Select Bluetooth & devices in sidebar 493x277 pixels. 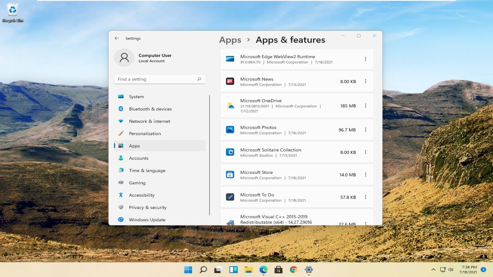(x=160, y=109)
